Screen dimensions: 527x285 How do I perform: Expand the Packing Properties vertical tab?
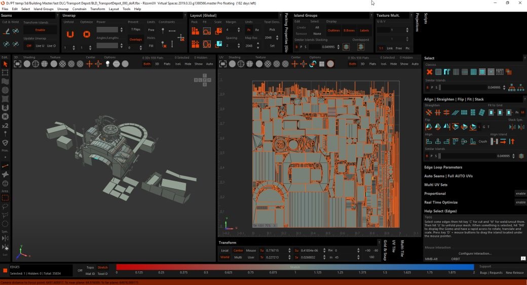[x=286, y=32]
